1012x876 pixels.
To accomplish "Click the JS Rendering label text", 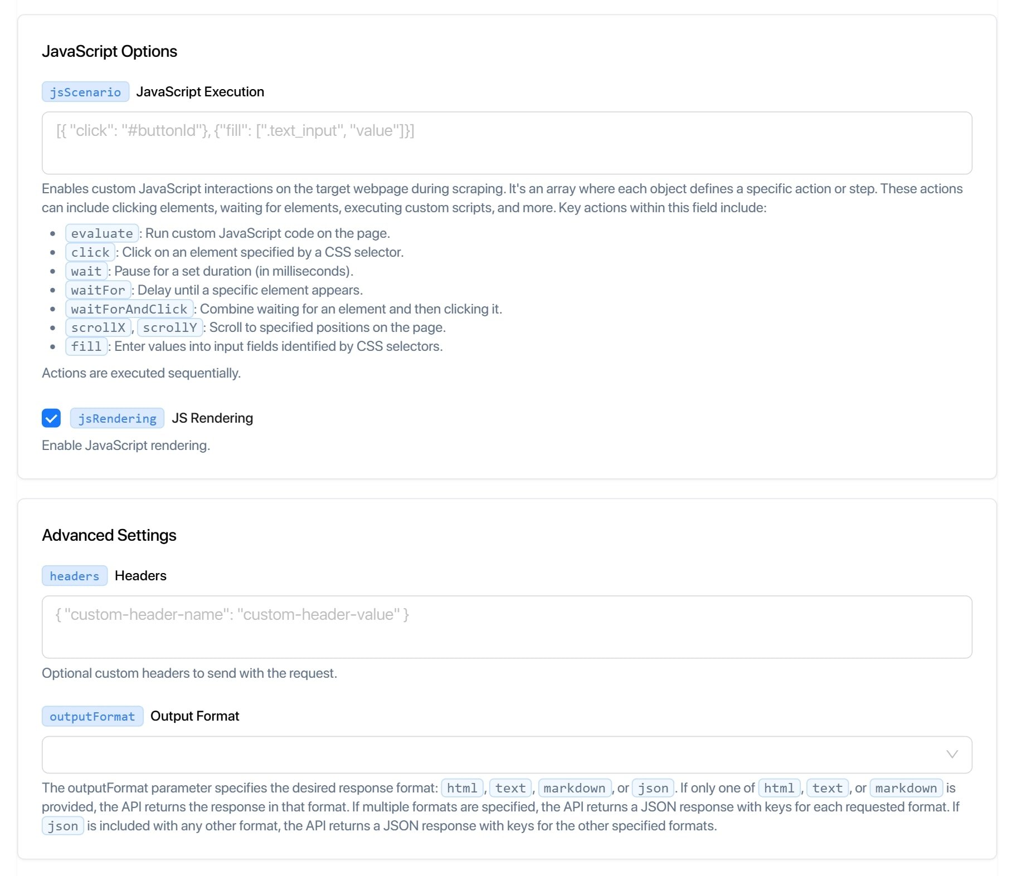I will [212, 418].
